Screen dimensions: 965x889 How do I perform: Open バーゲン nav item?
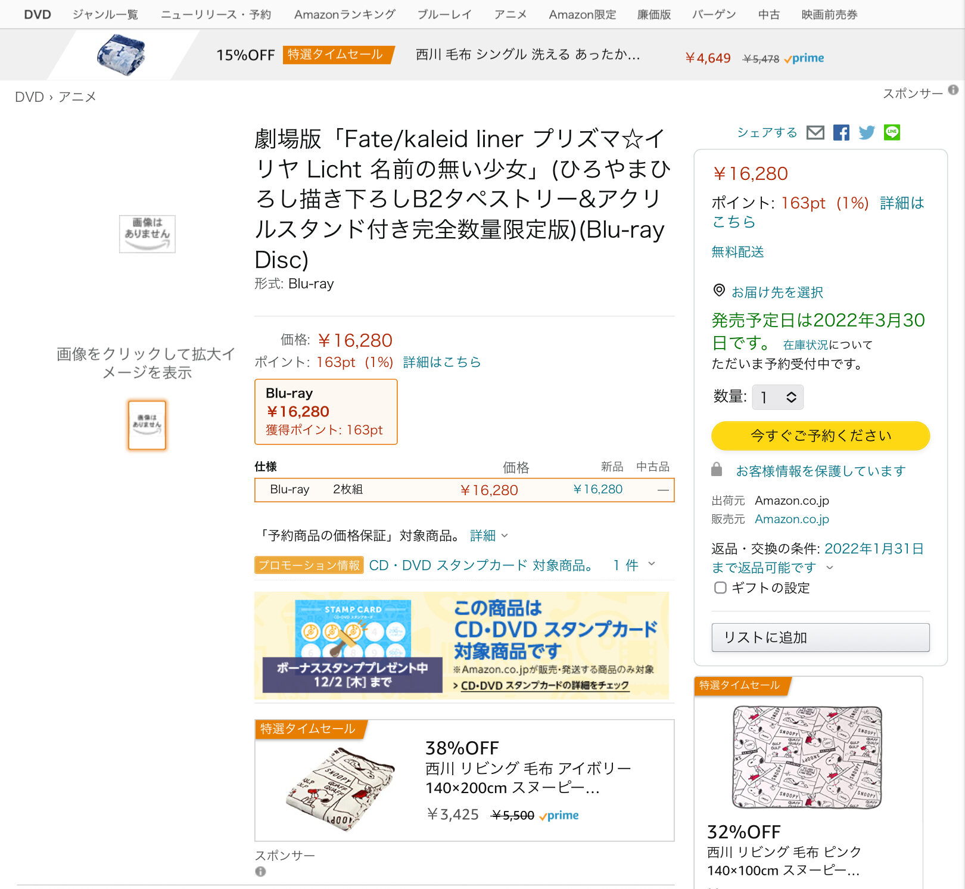point(714,14)
